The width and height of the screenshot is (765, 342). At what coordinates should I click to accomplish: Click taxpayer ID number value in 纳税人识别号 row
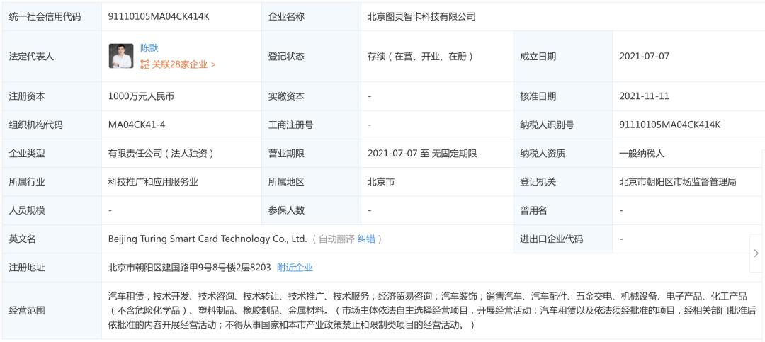[x=670, y=125]
